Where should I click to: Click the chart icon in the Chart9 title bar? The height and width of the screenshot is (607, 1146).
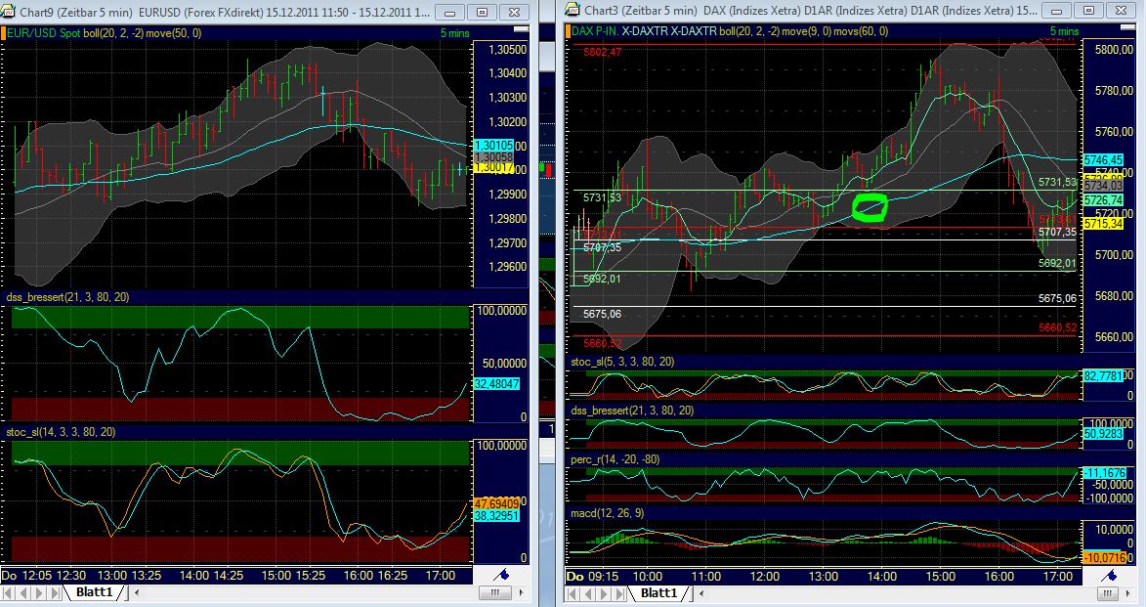pyautogui.click(x=9, y=11)
